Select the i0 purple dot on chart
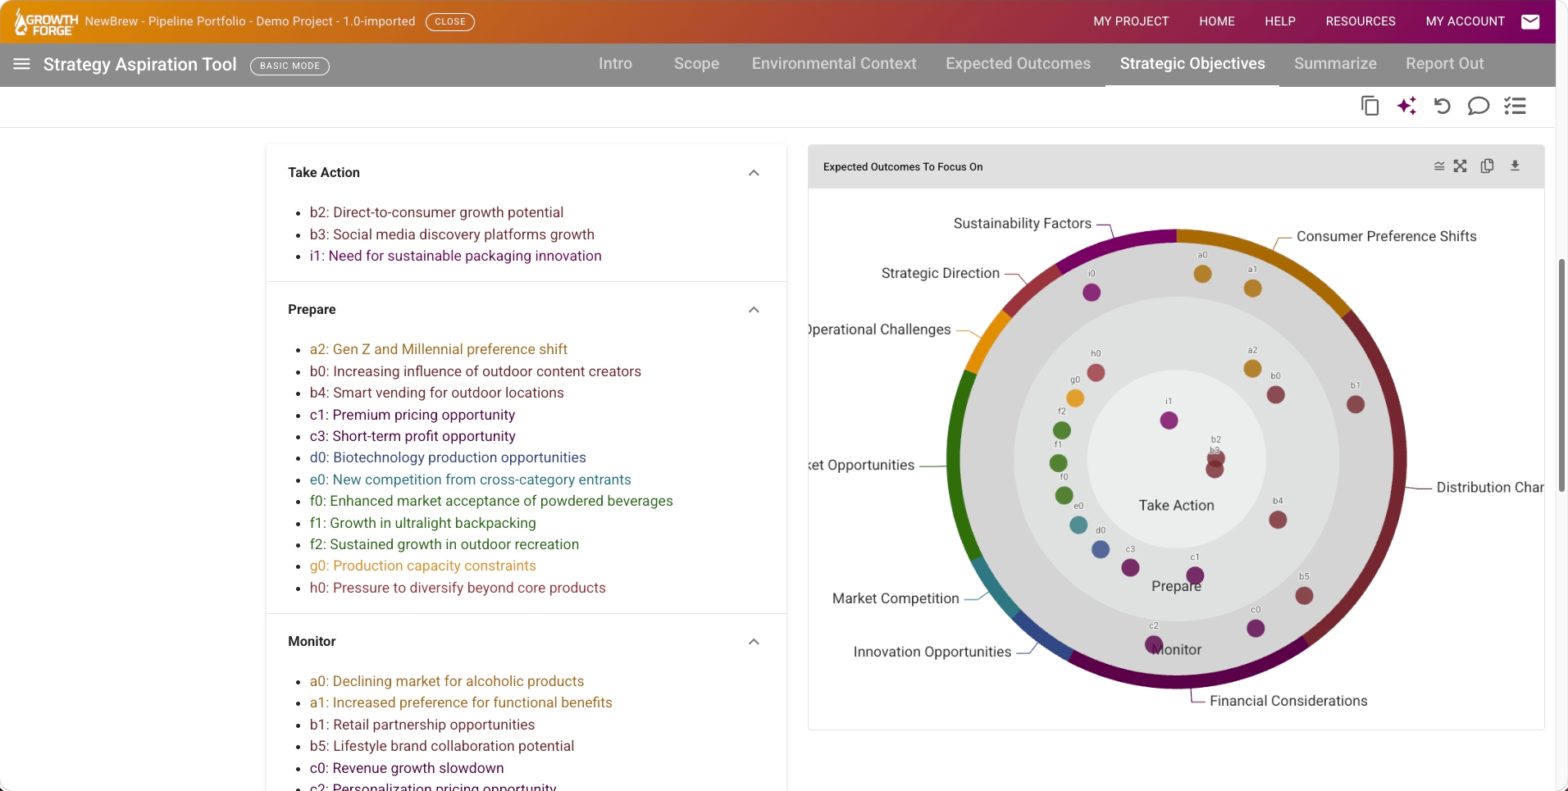Screen dimensions: 1568x791 [x=1091, y=293]
